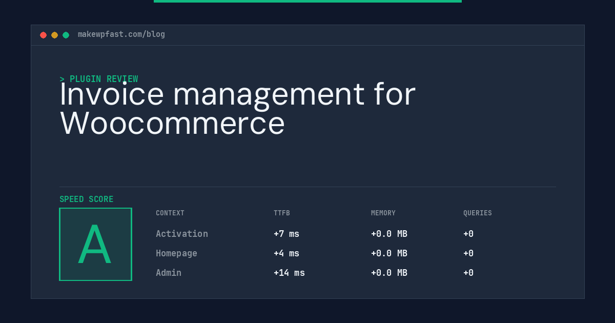The height and width of the screenshot is (323, 615).
Task: Click the Homepage queries '+0' value
Action: (468, 253)
